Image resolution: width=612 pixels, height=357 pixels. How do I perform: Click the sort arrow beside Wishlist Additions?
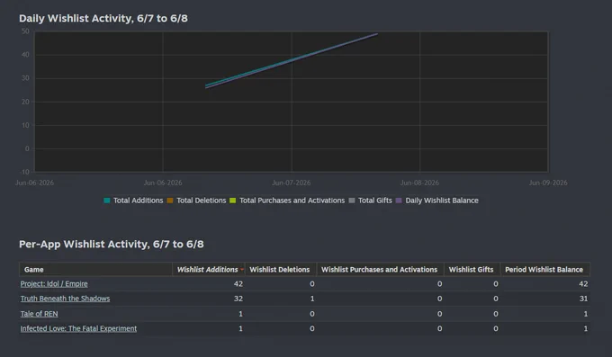coord(242,270)
